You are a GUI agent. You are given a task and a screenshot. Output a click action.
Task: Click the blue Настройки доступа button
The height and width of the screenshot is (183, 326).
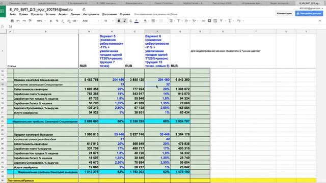click(x=309, y=14)
